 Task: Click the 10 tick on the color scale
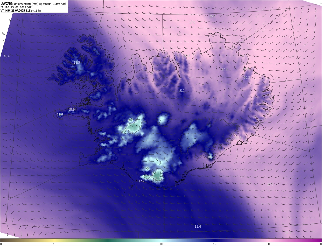click(x=161, y=244)
